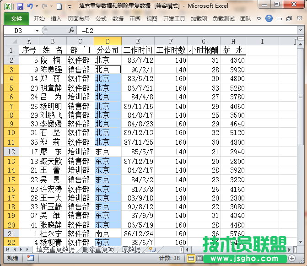Click the Save icon in quick access toolbar
This screenshot has height=266, width=307.
point(20,6)
